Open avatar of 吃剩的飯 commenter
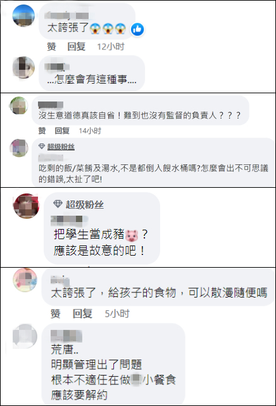 (19, 148)
